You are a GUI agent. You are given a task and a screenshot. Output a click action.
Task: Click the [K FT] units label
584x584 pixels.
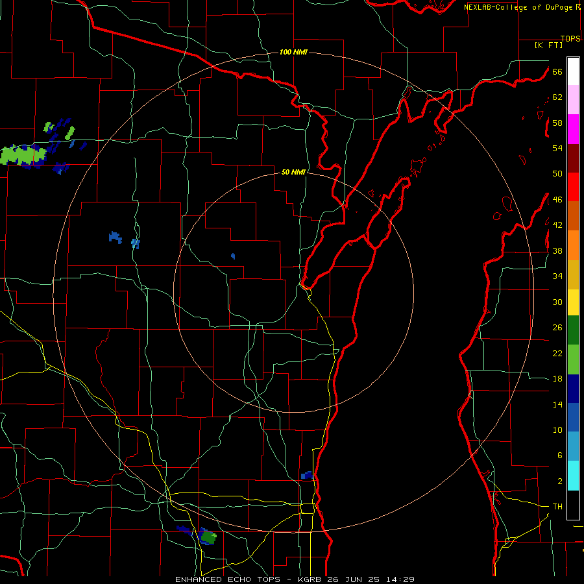point(548,45)
